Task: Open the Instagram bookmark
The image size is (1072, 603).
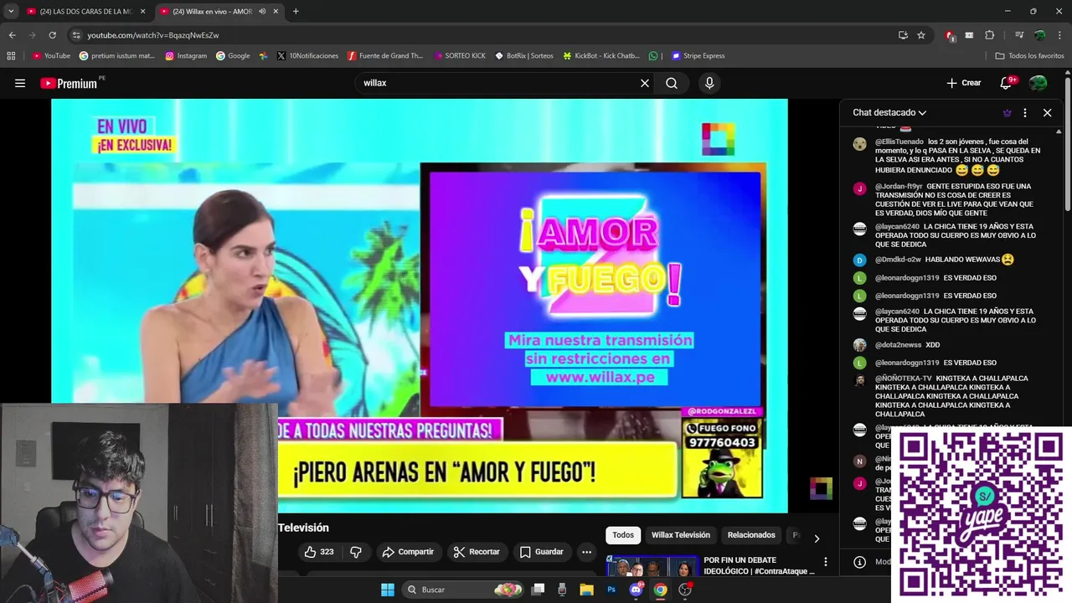Action: [x=186, y=56]
